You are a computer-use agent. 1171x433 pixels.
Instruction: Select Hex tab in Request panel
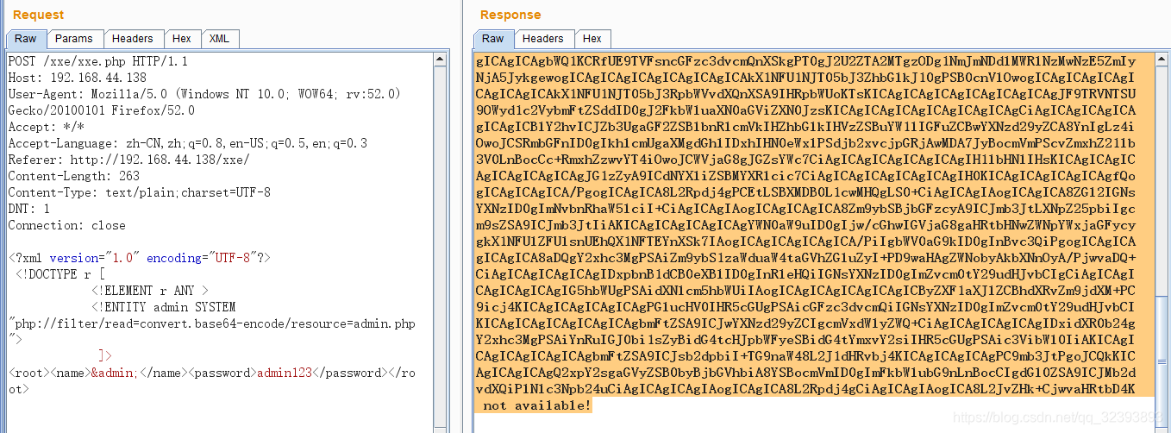pyautogui.click(x=182, y=39)
